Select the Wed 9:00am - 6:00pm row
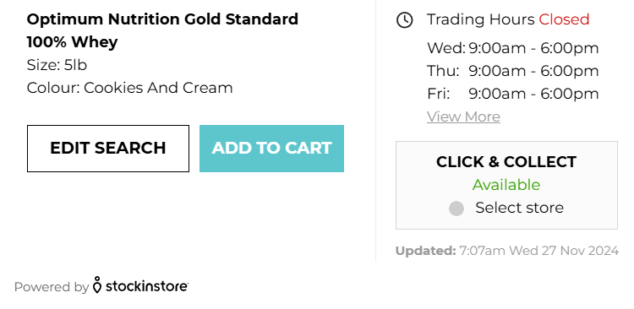This screenshot has height=309, width=634. pos(513,48)
